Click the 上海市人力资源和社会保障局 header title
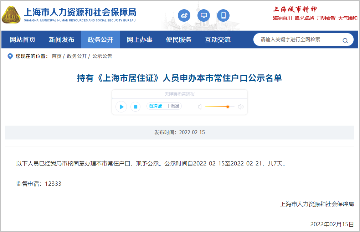Image resolution: width=360 pixels, height=232 pixels. (x=80, y=12)
